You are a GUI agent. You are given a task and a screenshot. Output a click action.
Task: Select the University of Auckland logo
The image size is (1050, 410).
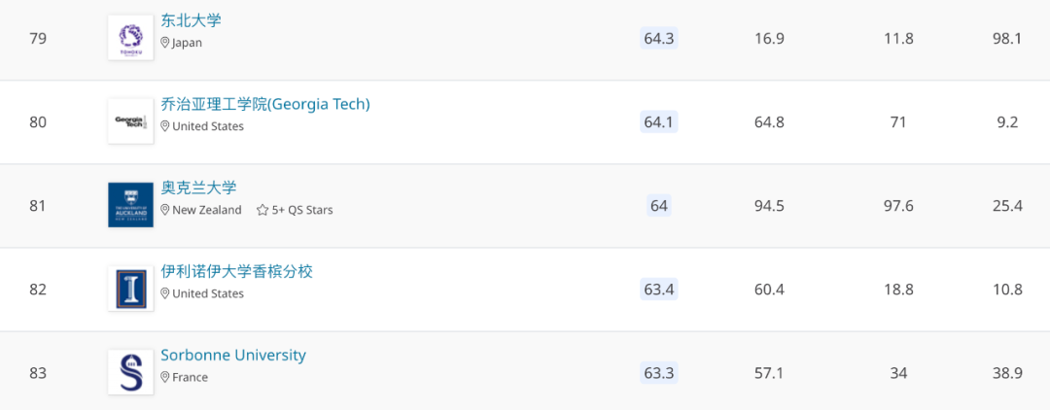tap(130, 205)
